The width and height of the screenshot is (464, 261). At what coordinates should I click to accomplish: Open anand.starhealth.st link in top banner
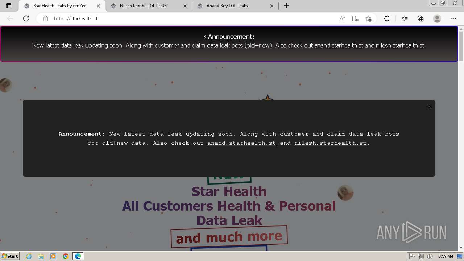tap(339, 46)
